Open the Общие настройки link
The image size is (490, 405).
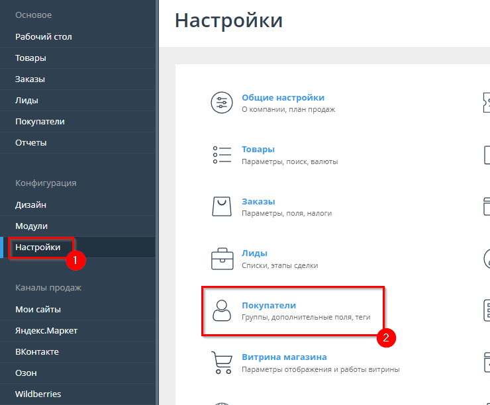click(283, 98)
